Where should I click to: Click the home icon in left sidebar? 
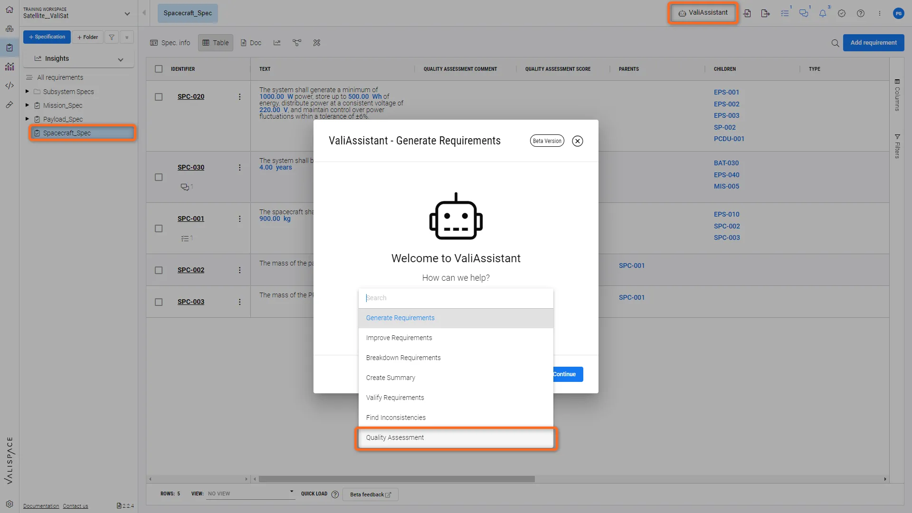pyautogui.click(x=9, y=9)
